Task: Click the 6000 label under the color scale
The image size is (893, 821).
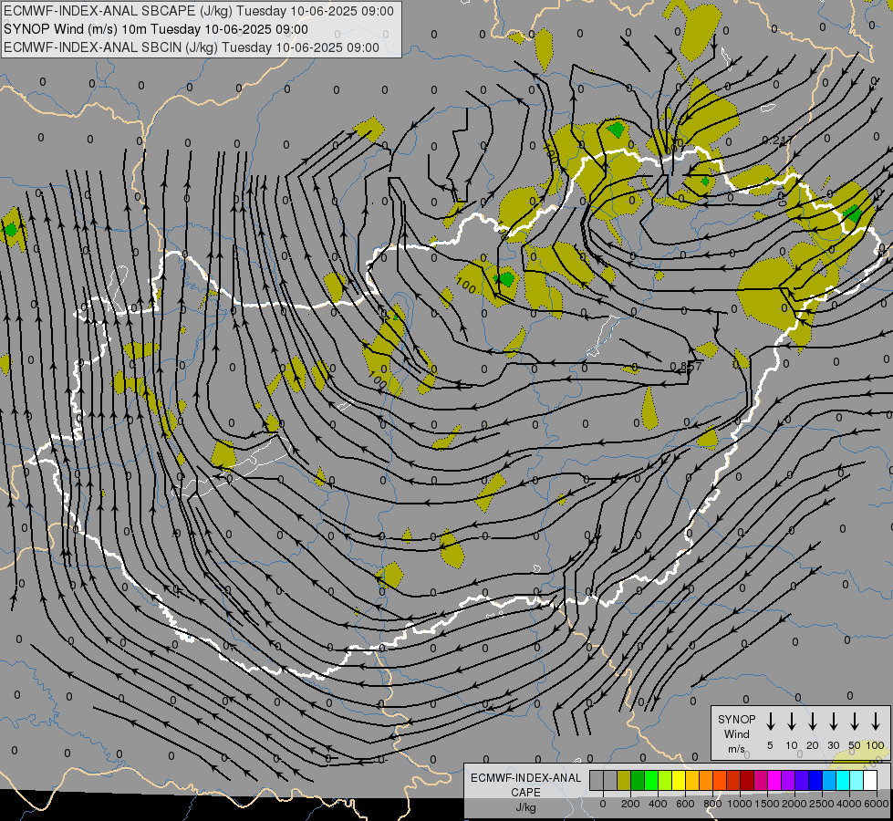Action: point(876,804)
